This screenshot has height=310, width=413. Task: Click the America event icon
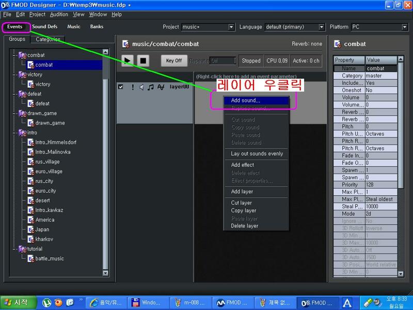click(x=31, y=220)
